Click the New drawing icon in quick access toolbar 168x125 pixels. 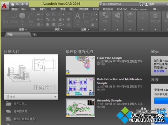[13, 4]
